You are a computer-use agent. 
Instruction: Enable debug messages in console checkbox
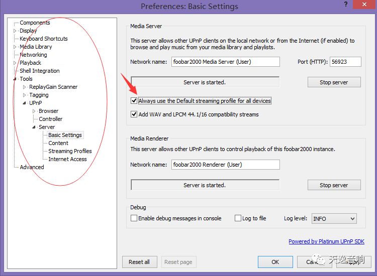click(134, 218)
